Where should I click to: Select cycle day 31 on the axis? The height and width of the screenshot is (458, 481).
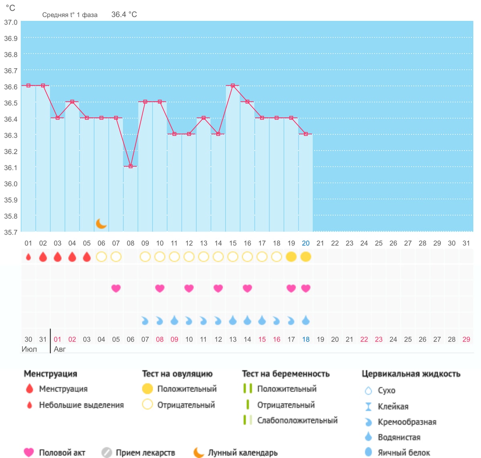click(x=466, y=243)
